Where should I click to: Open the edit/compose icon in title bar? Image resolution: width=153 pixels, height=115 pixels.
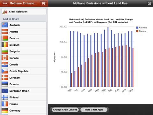149,4
